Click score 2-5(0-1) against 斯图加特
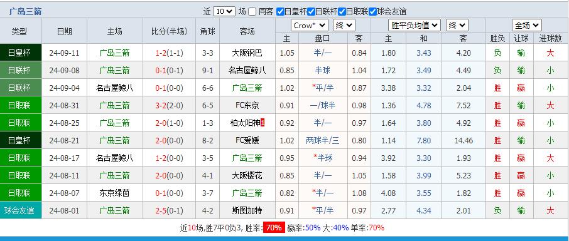Screen dimensions: 569x241 [169, 210]
